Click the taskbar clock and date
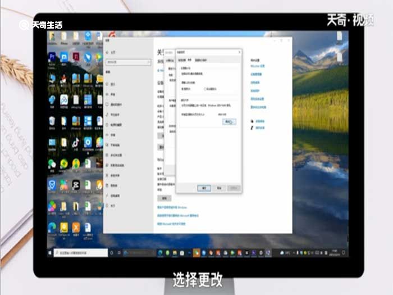This screenshot has height=295, width=393. 335,253
